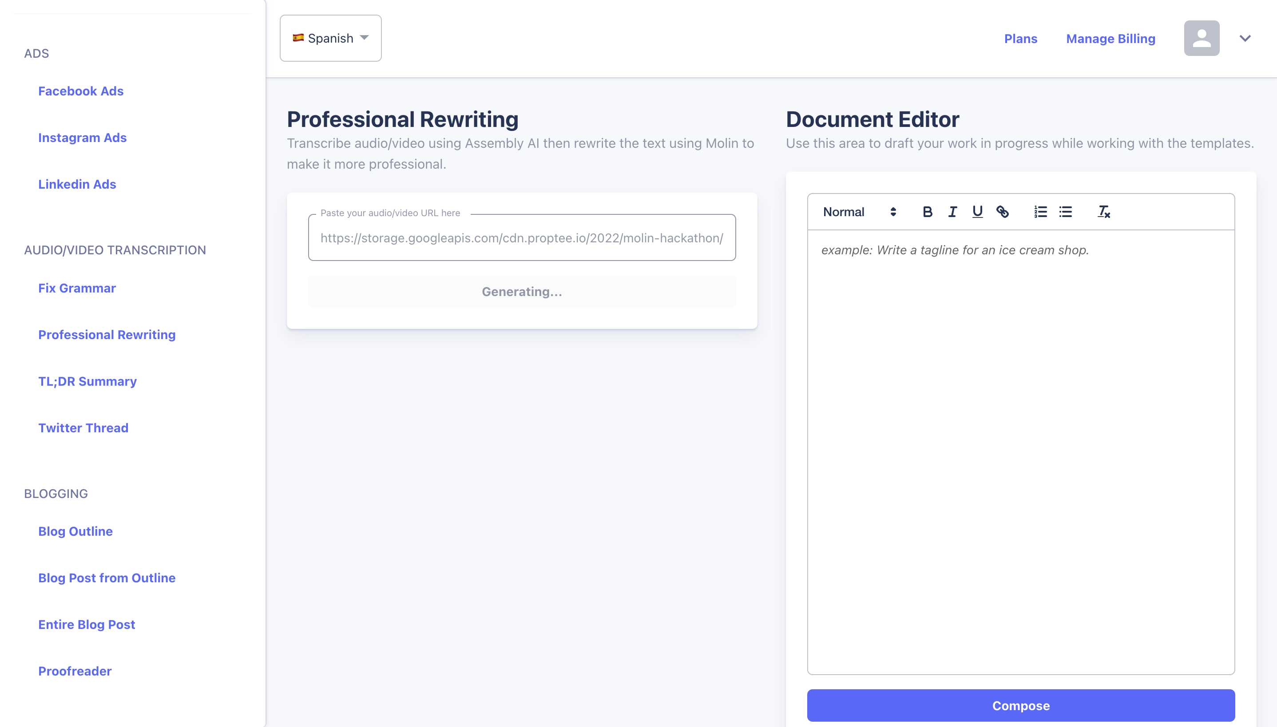Open the Spanish language dropdown
Viewport: 1277px width, 727px height.
click(x=331, y=39)
